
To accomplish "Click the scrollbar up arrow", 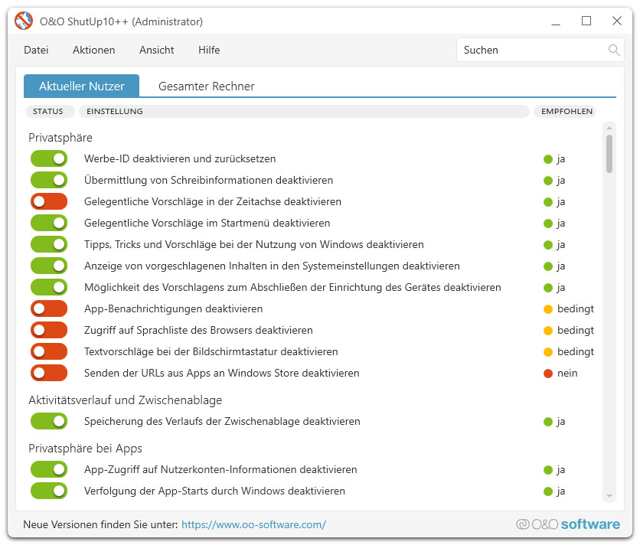I will click(609, 128).
